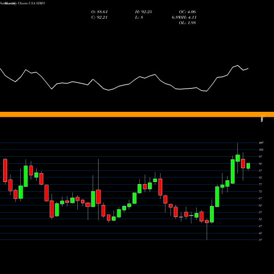Screen dimensions: 274x274
Task: Click the 77 price axis label
Action: tap(260, 185)
